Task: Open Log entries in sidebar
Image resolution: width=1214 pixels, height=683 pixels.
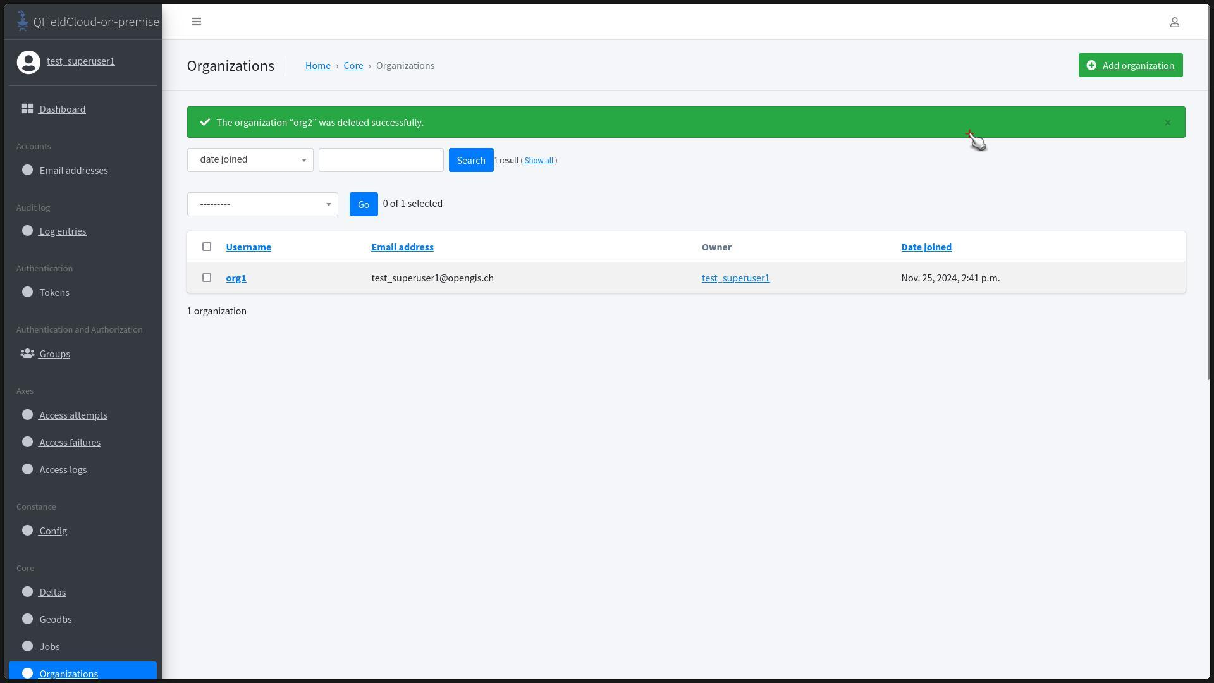Action: pyautogui.click(x=63, y=231)
